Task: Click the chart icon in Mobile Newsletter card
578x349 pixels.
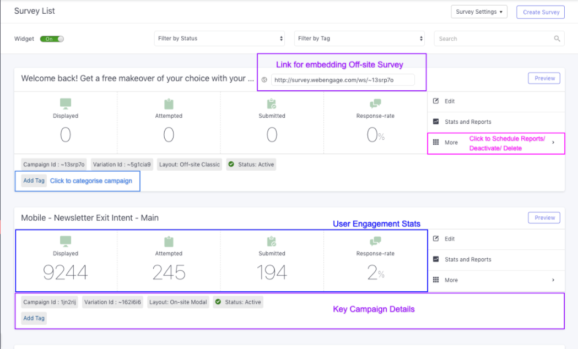Action: tap(436, 259)
